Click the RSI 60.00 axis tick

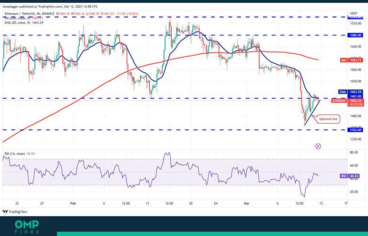point(354,166)
